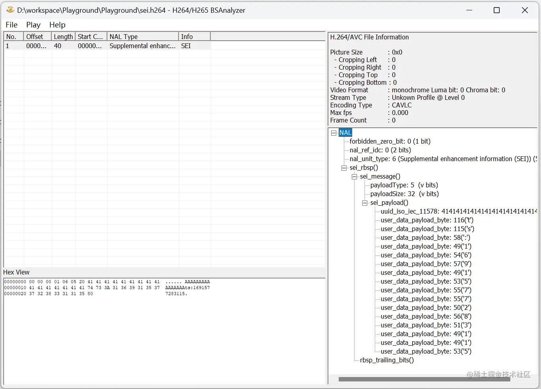Sort by the NAL Type column header
Screen dimensions: 541x389
[143, 37]
